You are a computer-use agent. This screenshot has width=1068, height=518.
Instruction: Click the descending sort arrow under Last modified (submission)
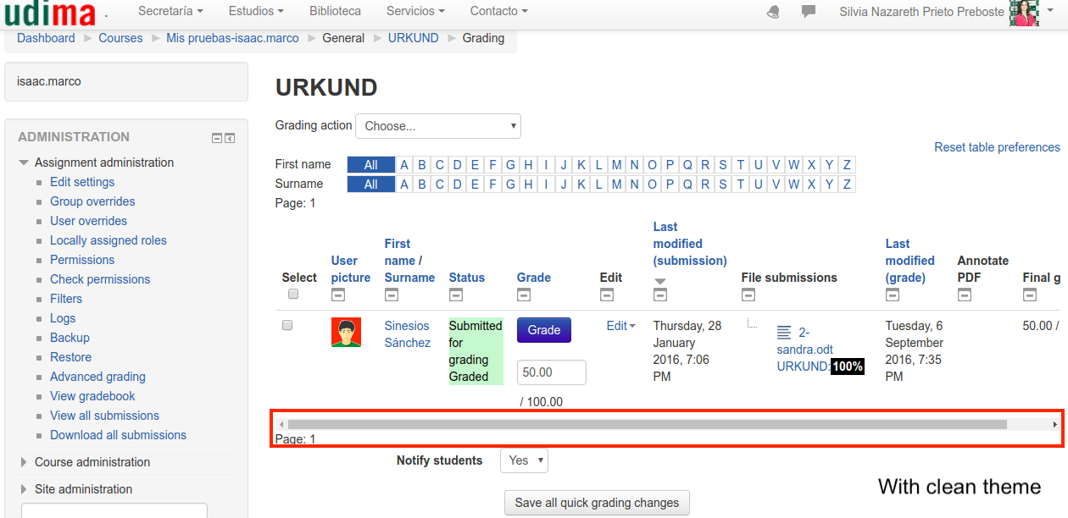coord(660,281)
